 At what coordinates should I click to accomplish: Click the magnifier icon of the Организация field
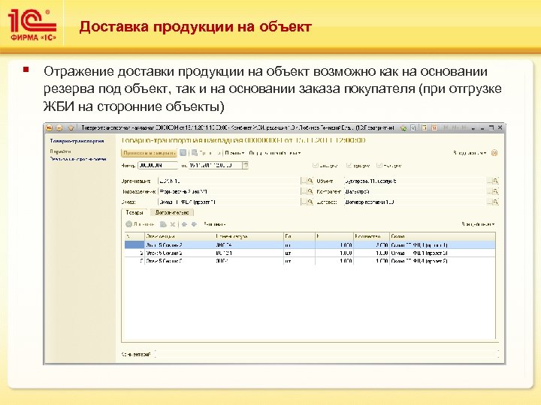[310, 181]
